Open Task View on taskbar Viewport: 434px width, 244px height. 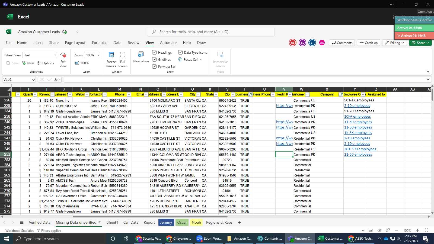click(x=126, y=239)
